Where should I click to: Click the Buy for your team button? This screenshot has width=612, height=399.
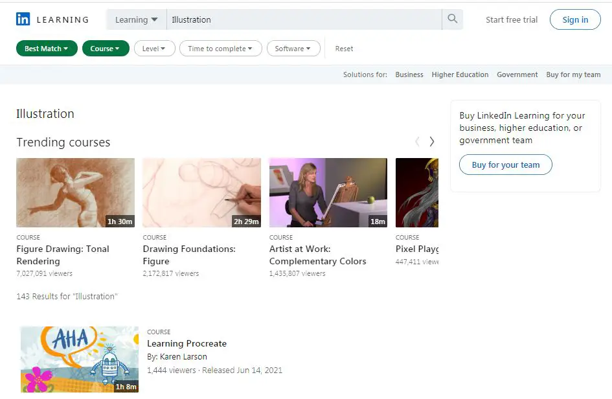[505, 165]
